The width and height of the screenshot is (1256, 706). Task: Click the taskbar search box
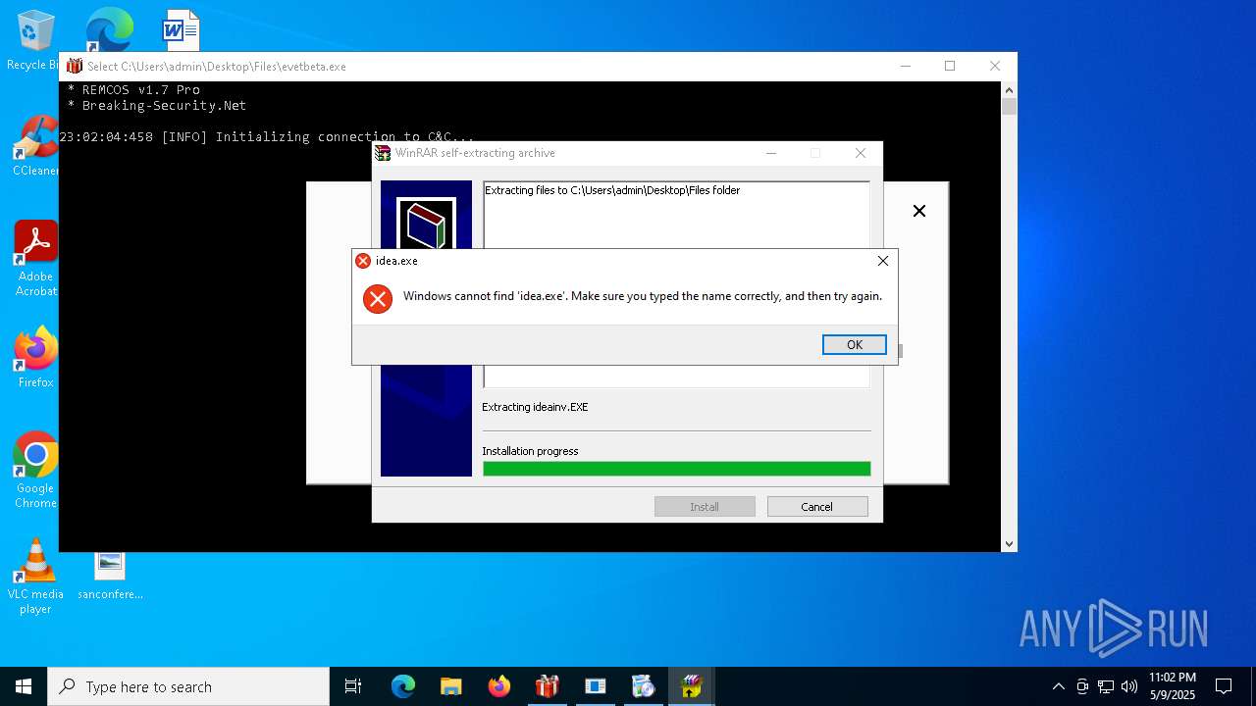188,686
